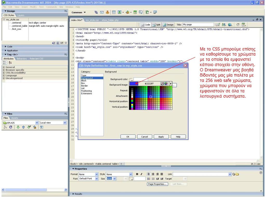Switch attributes to category view icon

(x=5, y=63)
